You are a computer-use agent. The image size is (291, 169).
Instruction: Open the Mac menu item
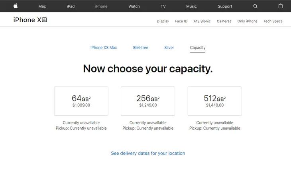point(42,6)
